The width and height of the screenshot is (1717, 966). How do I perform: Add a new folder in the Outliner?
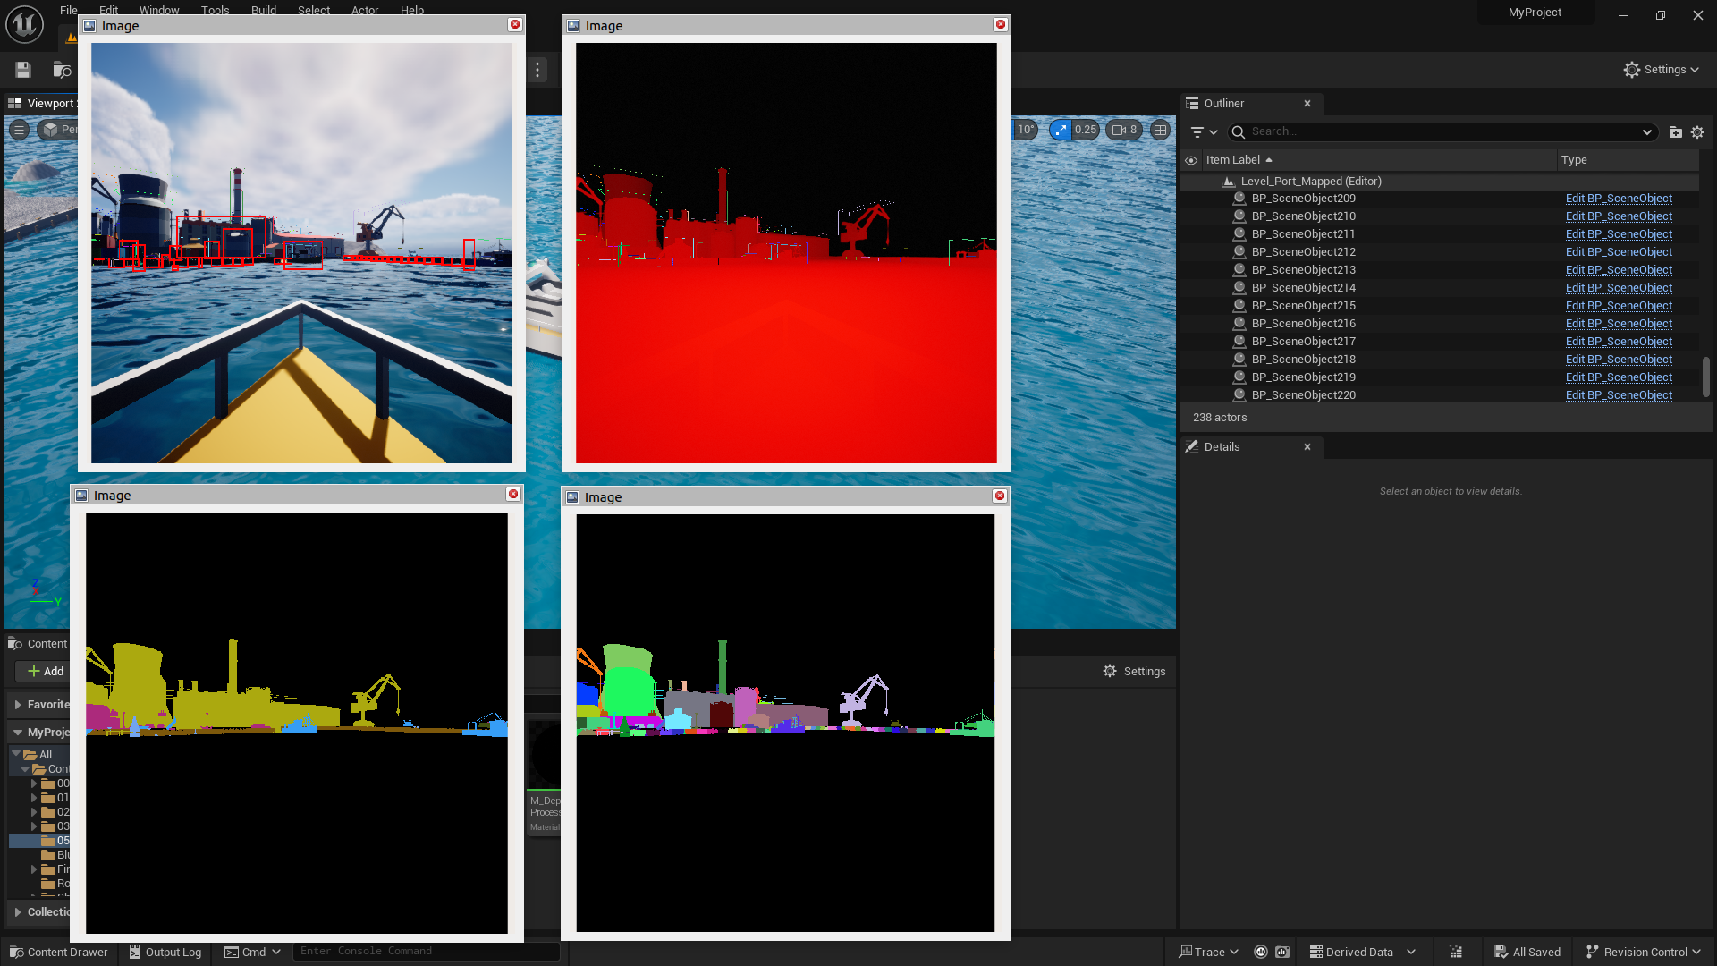coord(1675,131)
